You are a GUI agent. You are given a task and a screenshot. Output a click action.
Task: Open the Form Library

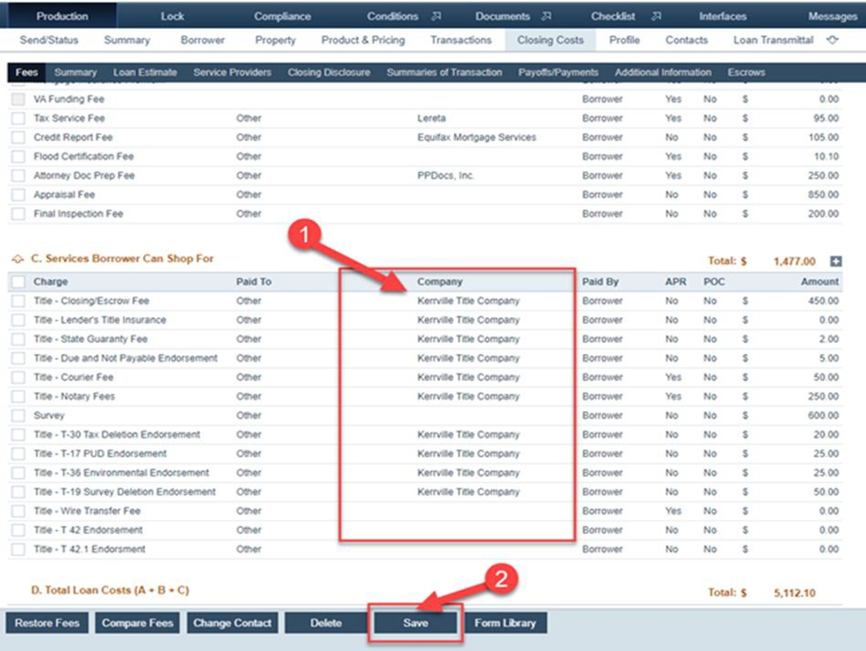(505, 623)
